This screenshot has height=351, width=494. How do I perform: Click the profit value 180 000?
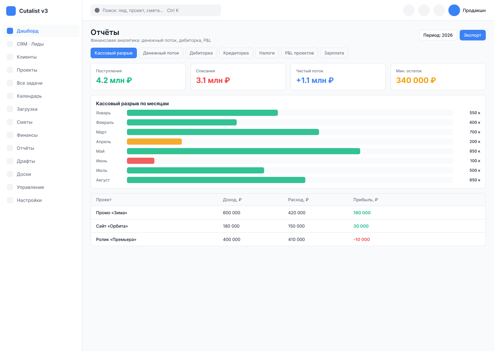tap(362, 213)
